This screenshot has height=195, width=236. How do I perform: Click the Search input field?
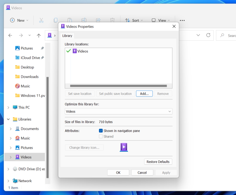(226, 36)
